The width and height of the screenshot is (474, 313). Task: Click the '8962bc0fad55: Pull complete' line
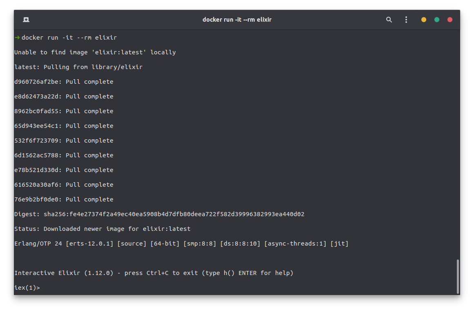click(64, 111)
